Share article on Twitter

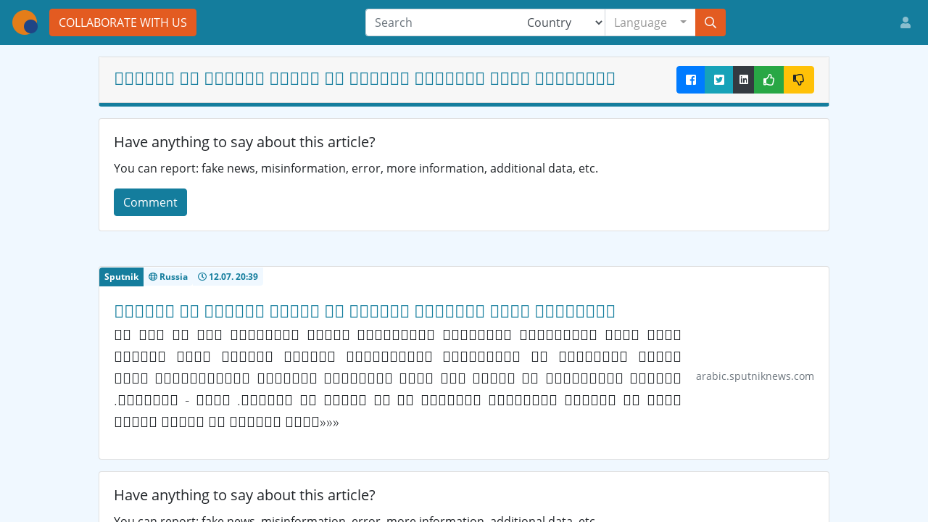click(718, 80)
